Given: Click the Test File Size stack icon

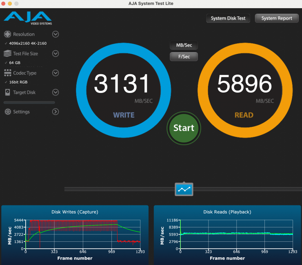Looking at the screenshot, I should pos(7,53).
